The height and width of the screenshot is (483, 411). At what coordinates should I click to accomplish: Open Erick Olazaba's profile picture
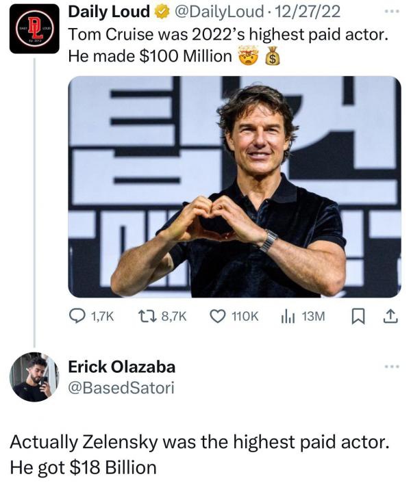click(34, 376)
